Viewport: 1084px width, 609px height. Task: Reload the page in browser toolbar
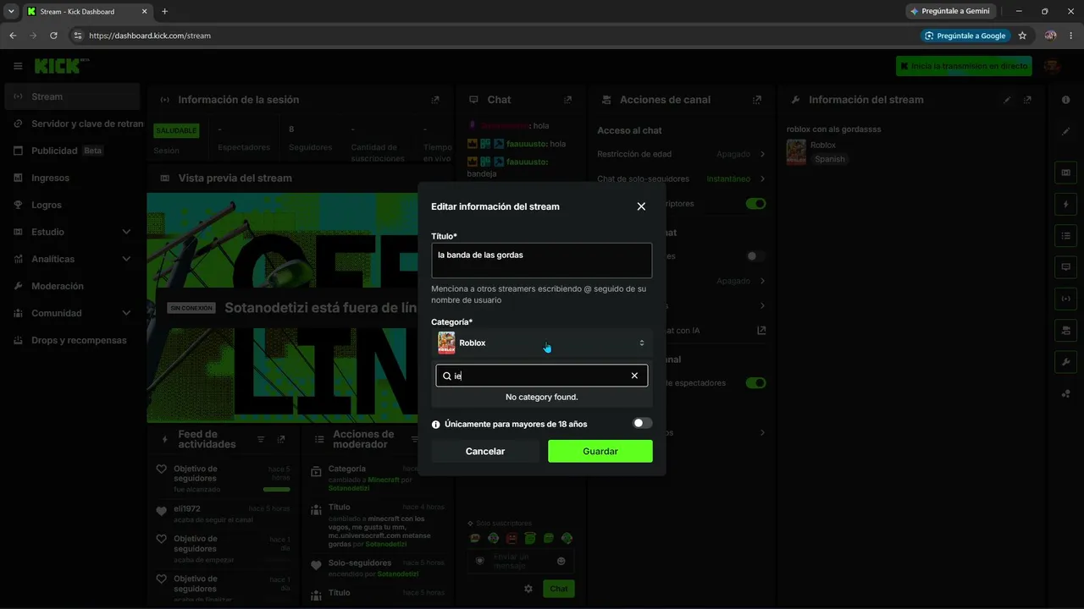[x=53, y=36]
